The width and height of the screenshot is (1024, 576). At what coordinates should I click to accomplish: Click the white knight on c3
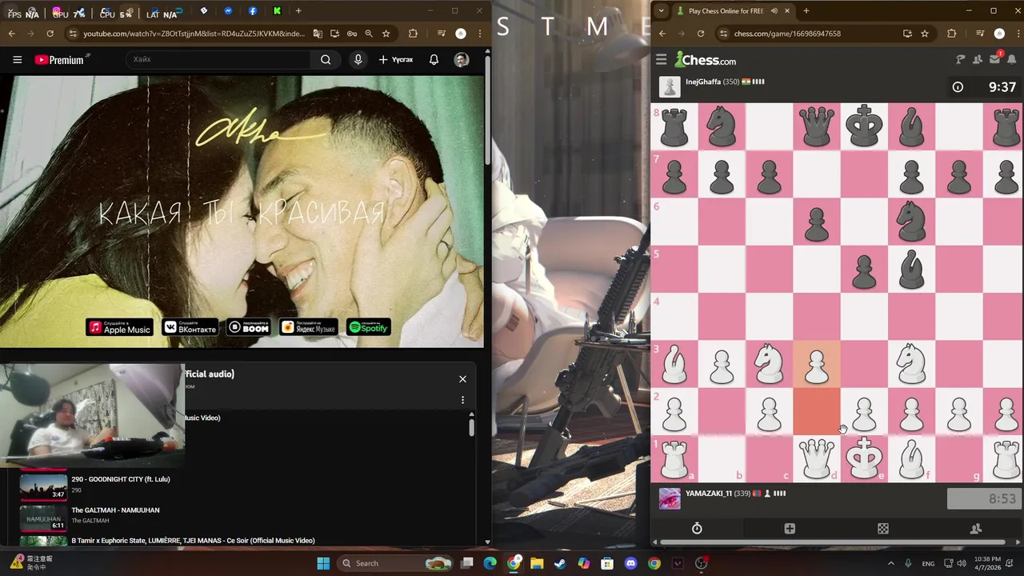769,364
